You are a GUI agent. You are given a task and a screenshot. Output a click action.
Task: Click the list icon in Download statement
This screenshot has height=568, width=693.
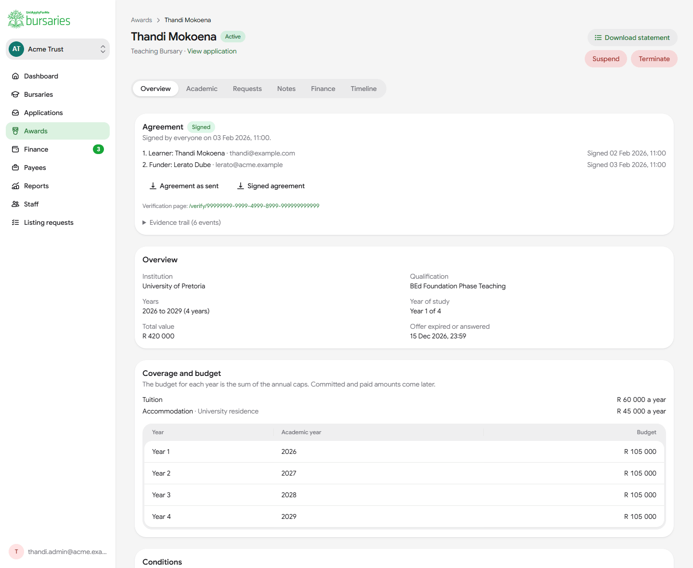[598, 38]
